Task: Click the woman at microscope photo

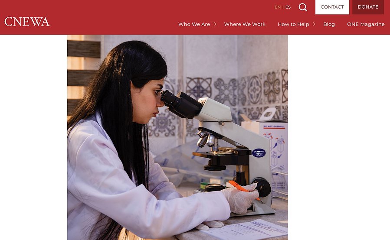Action: click(177, 137)
